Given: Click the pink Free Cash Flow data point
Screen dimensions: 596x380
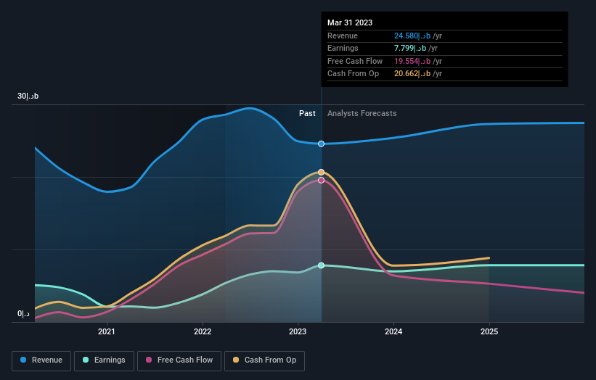Looking at the screenshot, I should 321,181.
